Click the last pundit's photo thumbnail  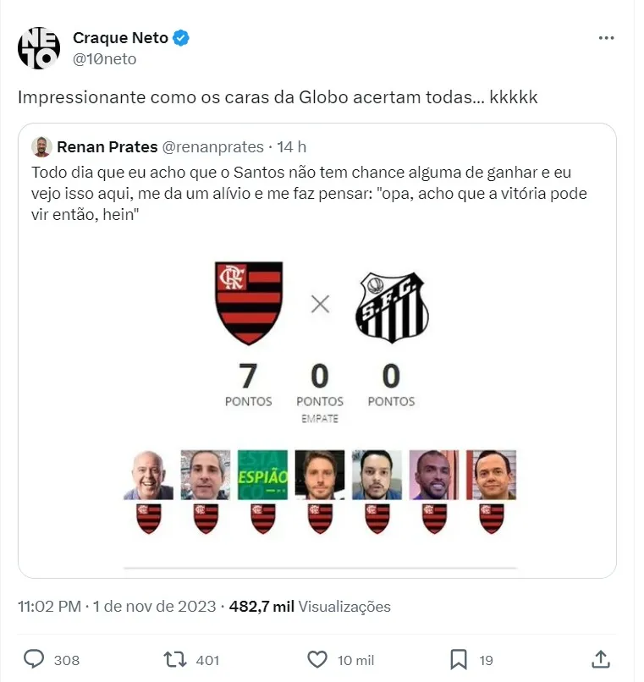(x=491, y=474)
